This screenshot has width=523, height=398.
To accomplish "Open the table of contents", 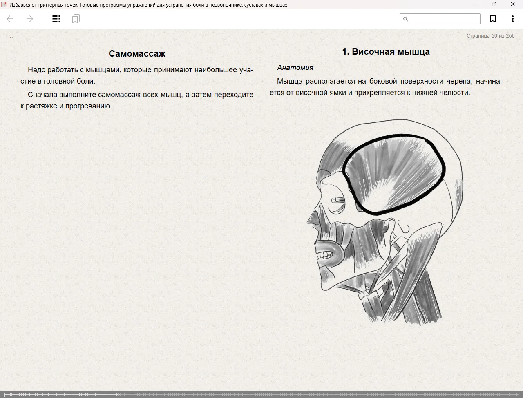I will click(x=56, y=19).
